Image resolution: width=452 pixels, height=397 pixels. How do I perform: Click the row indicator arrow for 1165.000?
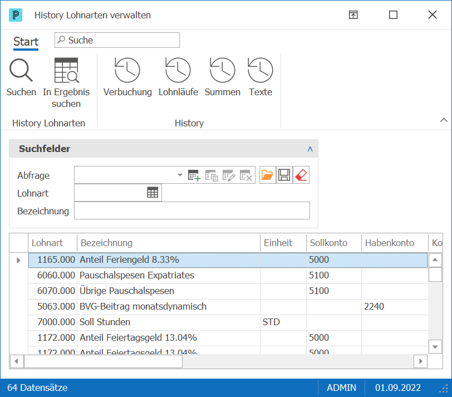point(18,260)
